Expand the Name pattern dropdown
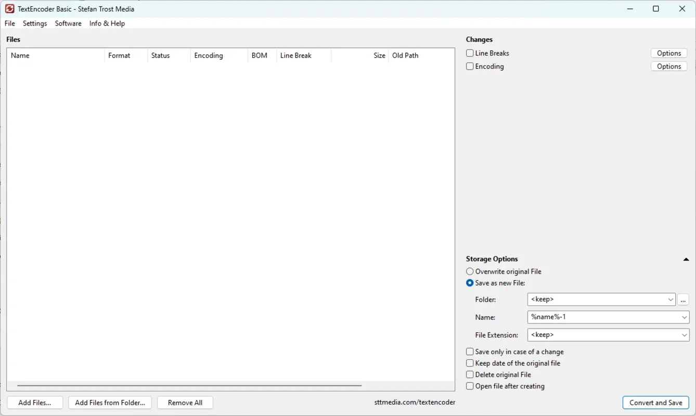Viewport: 696px width, 416px height. tap(684, 317)
